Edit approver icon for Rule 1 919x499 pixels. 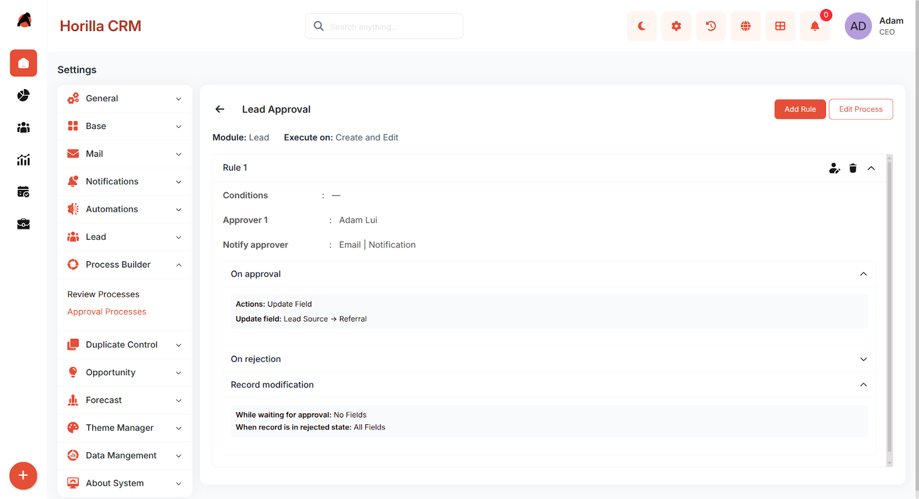[x=835, y=168]
